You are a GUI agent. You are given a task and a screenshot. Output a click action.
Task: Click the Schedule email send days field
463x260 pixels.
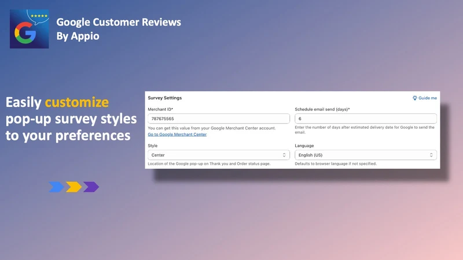coord(366,118)
